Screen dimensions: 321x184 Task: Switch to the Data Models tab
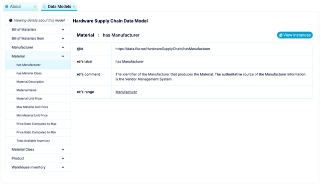[x=59, y=6]
